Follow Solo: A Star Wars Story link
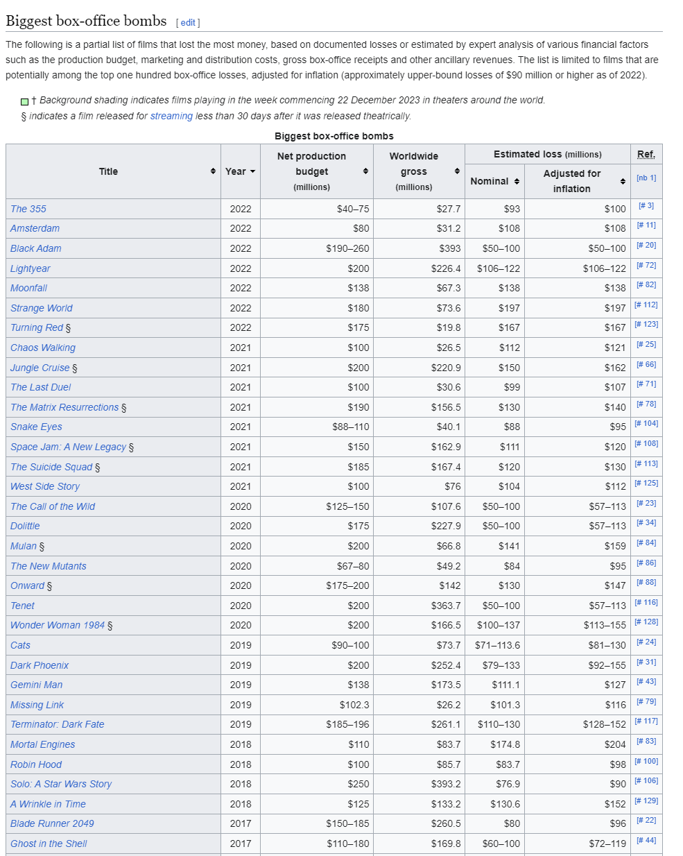This screenshot has height=856, width=683. click(61, 784)
